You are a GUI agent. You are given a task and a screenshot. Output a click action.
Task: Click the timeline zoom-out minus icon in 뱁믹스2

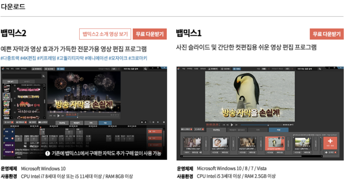pos(153,122)
